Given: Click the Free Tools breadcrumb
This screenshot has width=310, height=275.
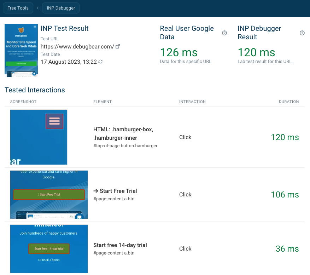Looking at the screenshot, I should 18,8.
